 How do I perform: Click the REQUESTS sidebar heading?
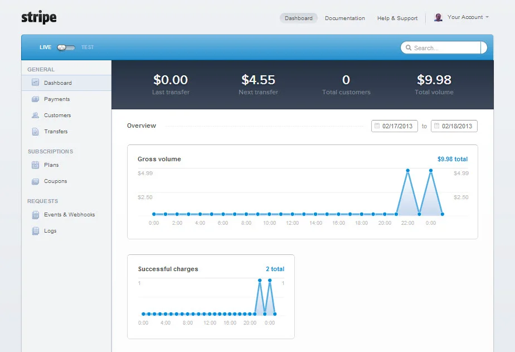[x=42, y=201]
